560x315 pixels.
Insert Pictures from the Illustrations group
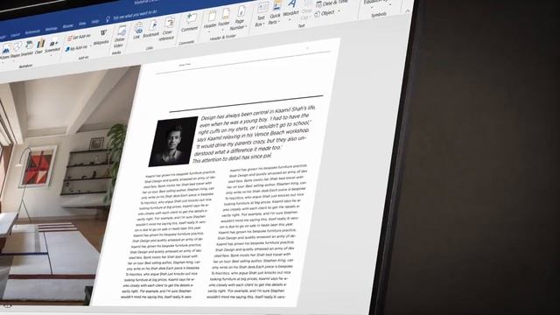click(x=5, y=52)
